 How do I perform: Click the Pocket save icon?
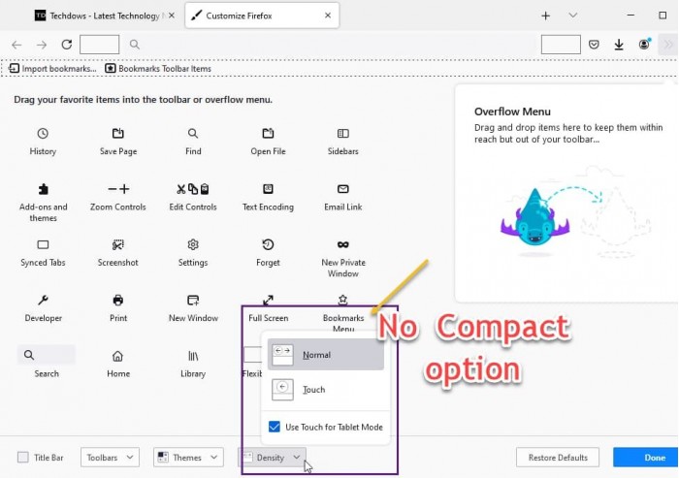pos(594,45)
